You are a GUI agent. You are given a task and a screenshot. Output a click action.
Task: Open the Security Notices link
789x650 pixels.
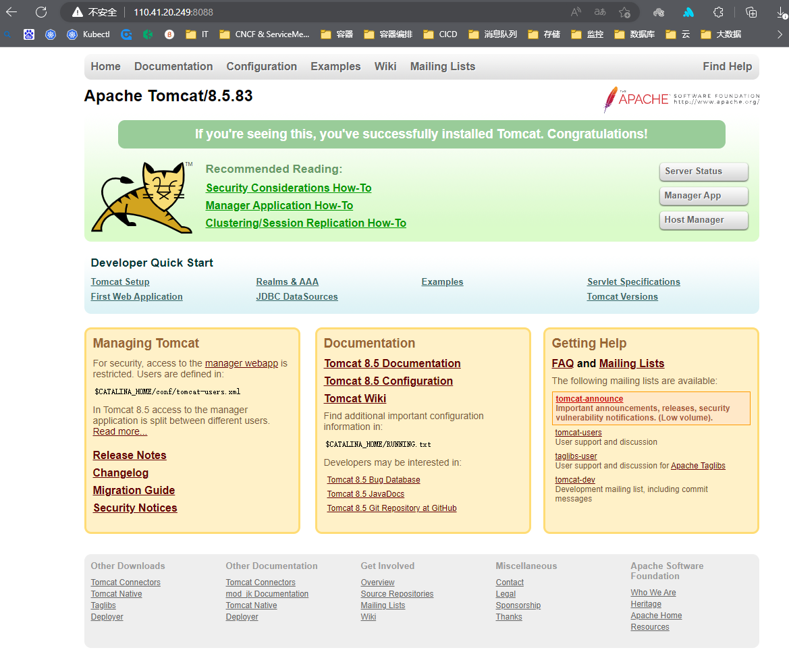point(136,508)
